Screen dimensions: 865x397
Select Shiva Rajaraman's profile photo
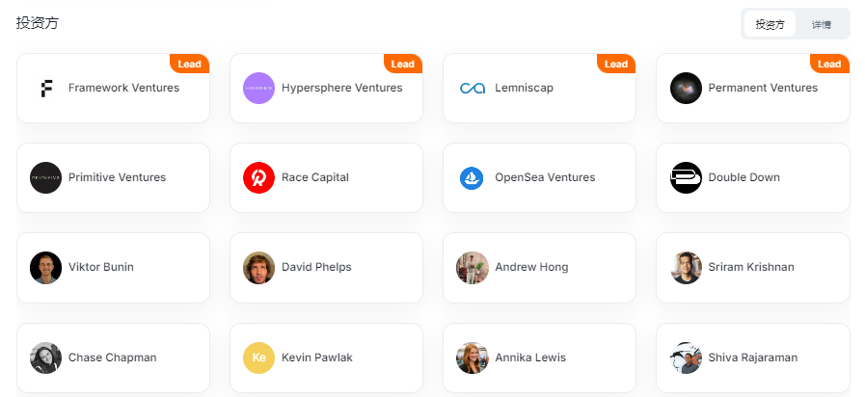(686, 357)
